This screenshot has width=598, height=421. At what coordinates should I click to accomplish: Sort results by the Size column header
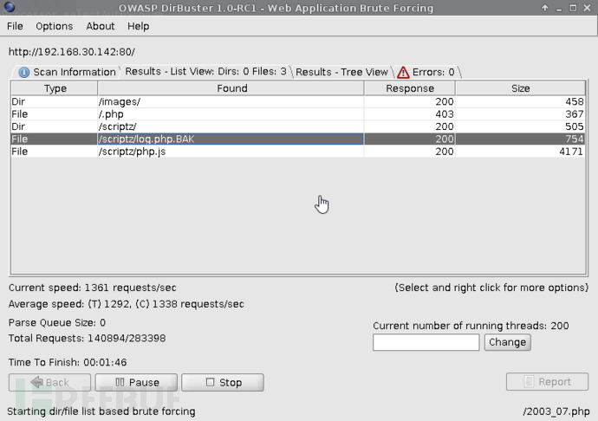point(520,88)
